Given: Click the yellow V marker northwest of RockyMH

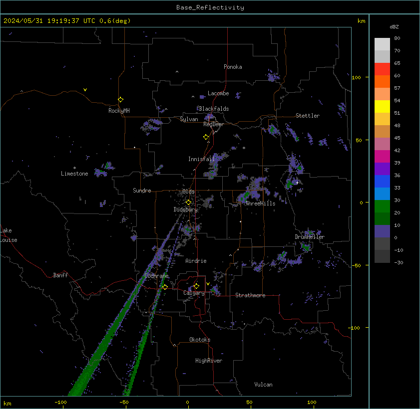Looking at the screenshot, I should [85, 90].
